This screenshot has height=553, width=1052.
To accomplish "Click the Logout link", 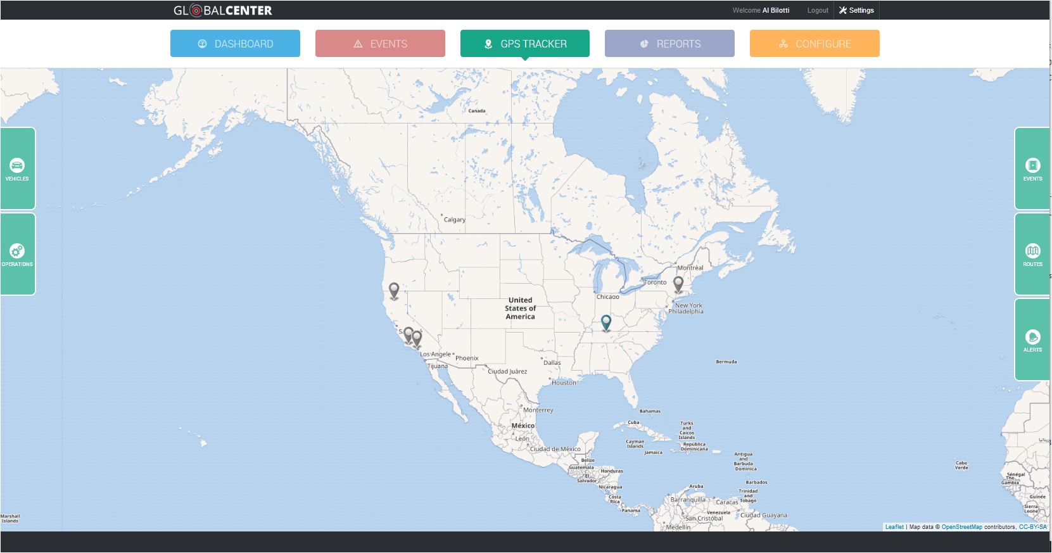I will click(x=818, y=10).
